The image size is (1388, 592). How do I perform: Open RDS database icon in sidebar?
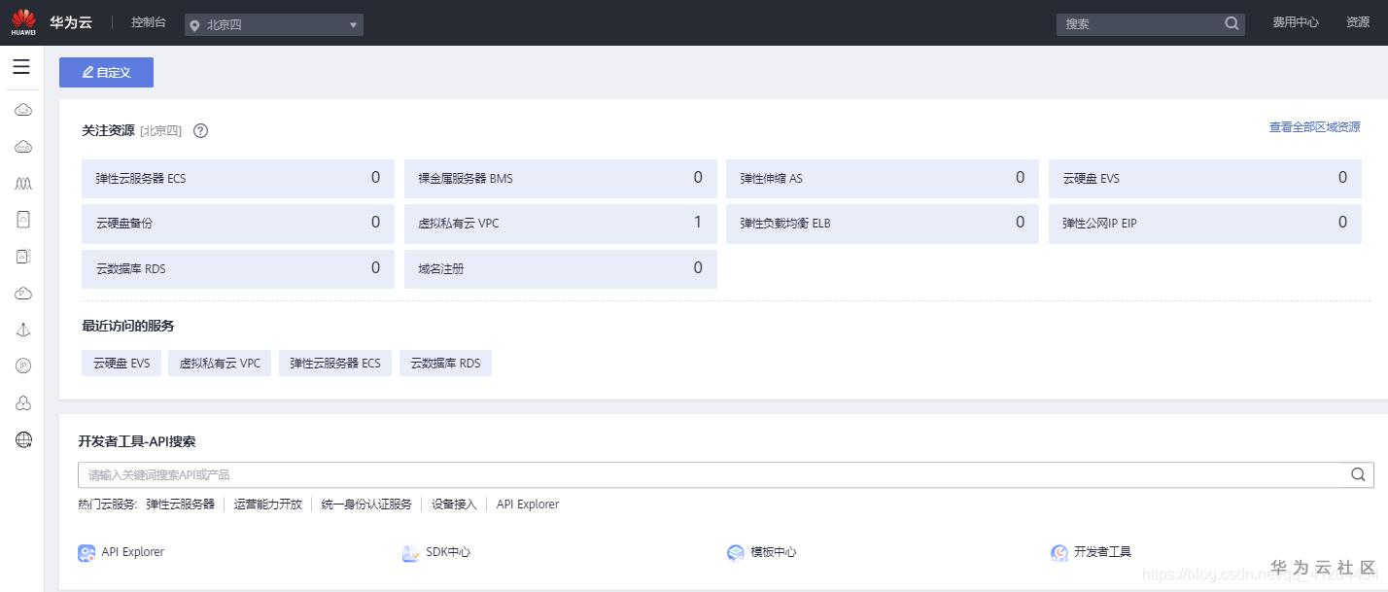(23, 403)
